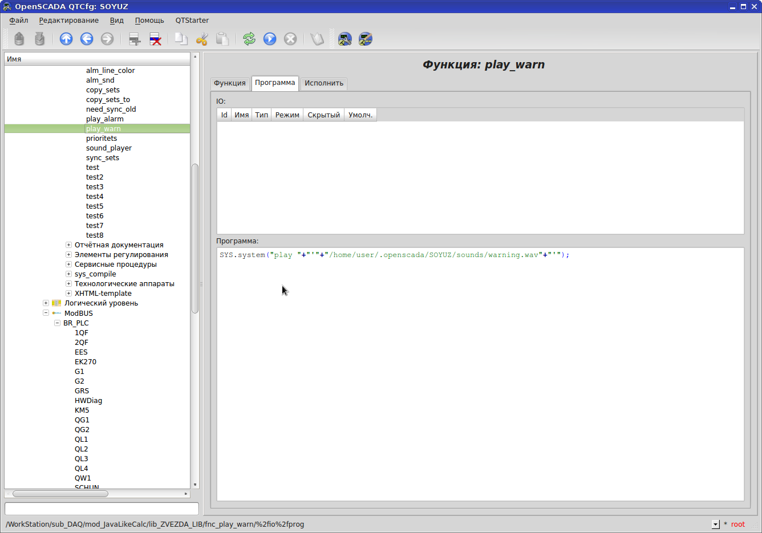Screen dimensions: 762x533
Task: Go up a level with the blue up arrow
Action: click(x=66, y=39)
